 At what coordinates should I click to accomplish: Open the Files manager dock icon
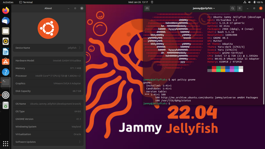[x=5, y=31]
